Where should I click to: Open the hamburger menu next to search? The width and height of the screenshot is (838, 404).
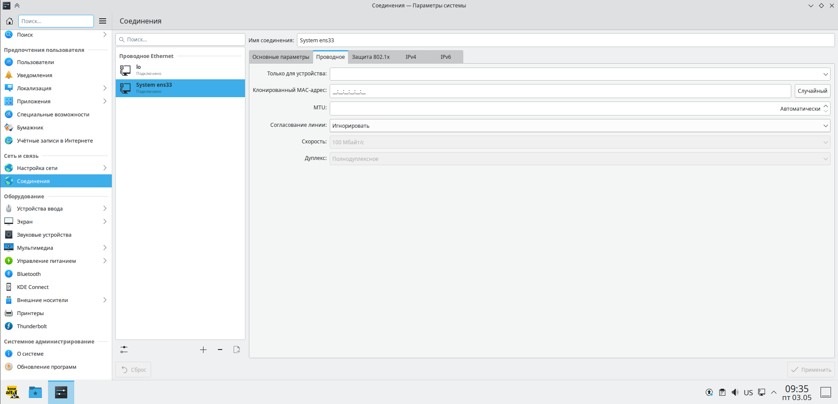pos(103,21)
